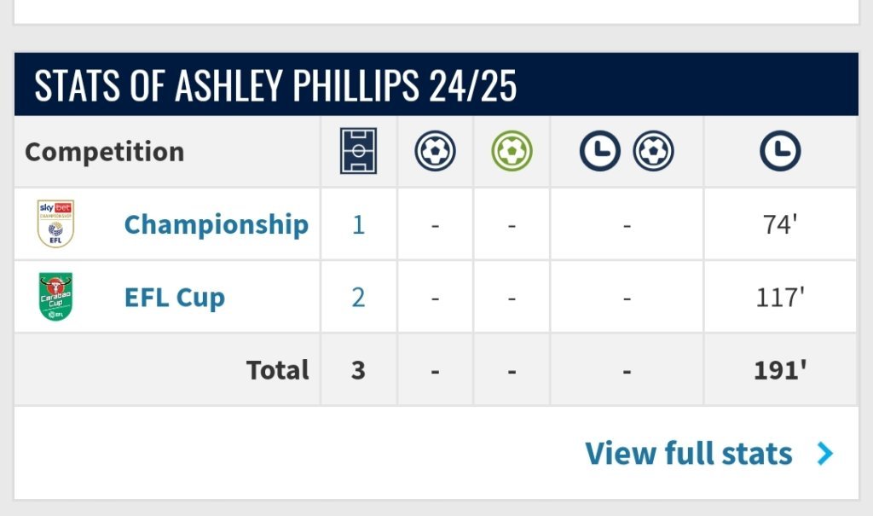Click the green assists football icon

[512, 151]
